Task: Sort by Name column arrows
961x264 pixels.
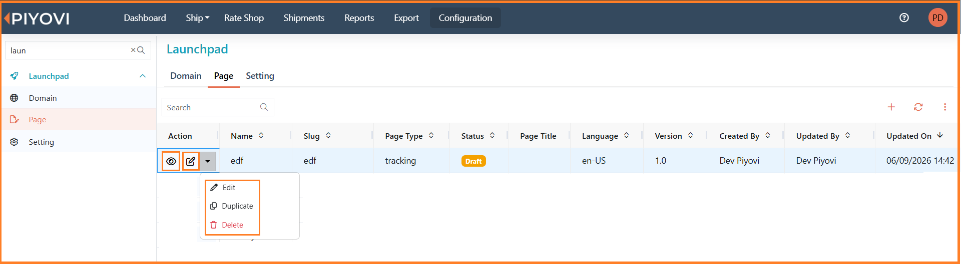Action: [261, 135]
